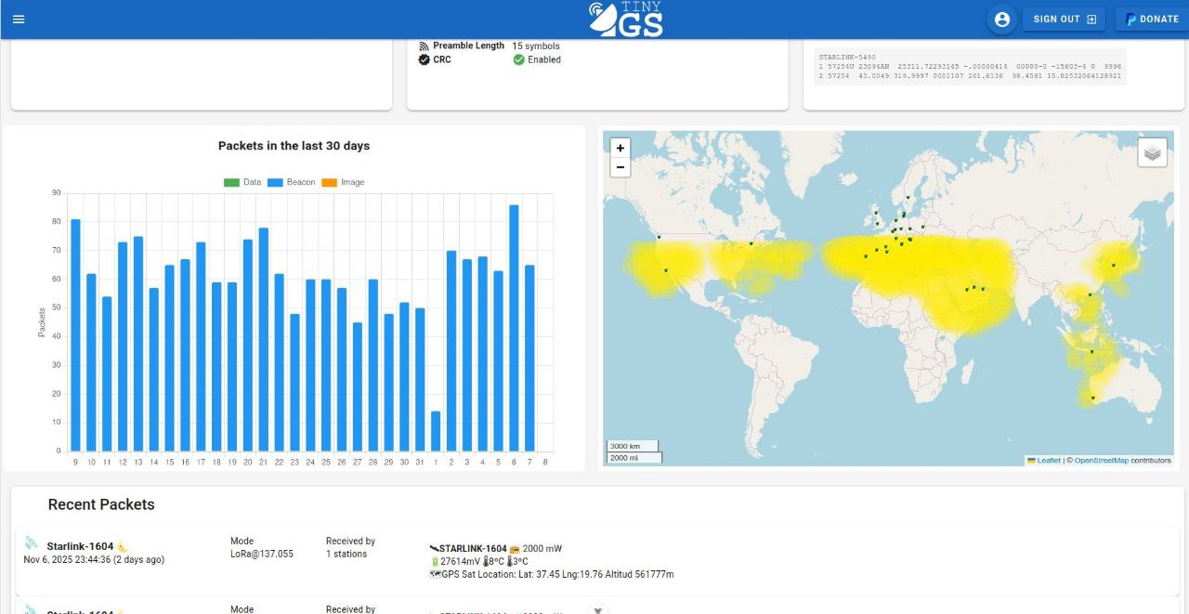
Task: Open the map layers control
Action: [1152, 152]
